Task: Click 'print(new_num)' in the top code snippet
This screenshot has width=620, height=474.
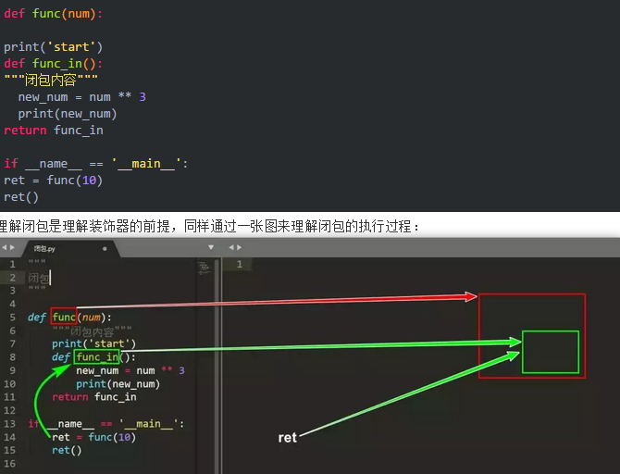Action: click(68, 114)
